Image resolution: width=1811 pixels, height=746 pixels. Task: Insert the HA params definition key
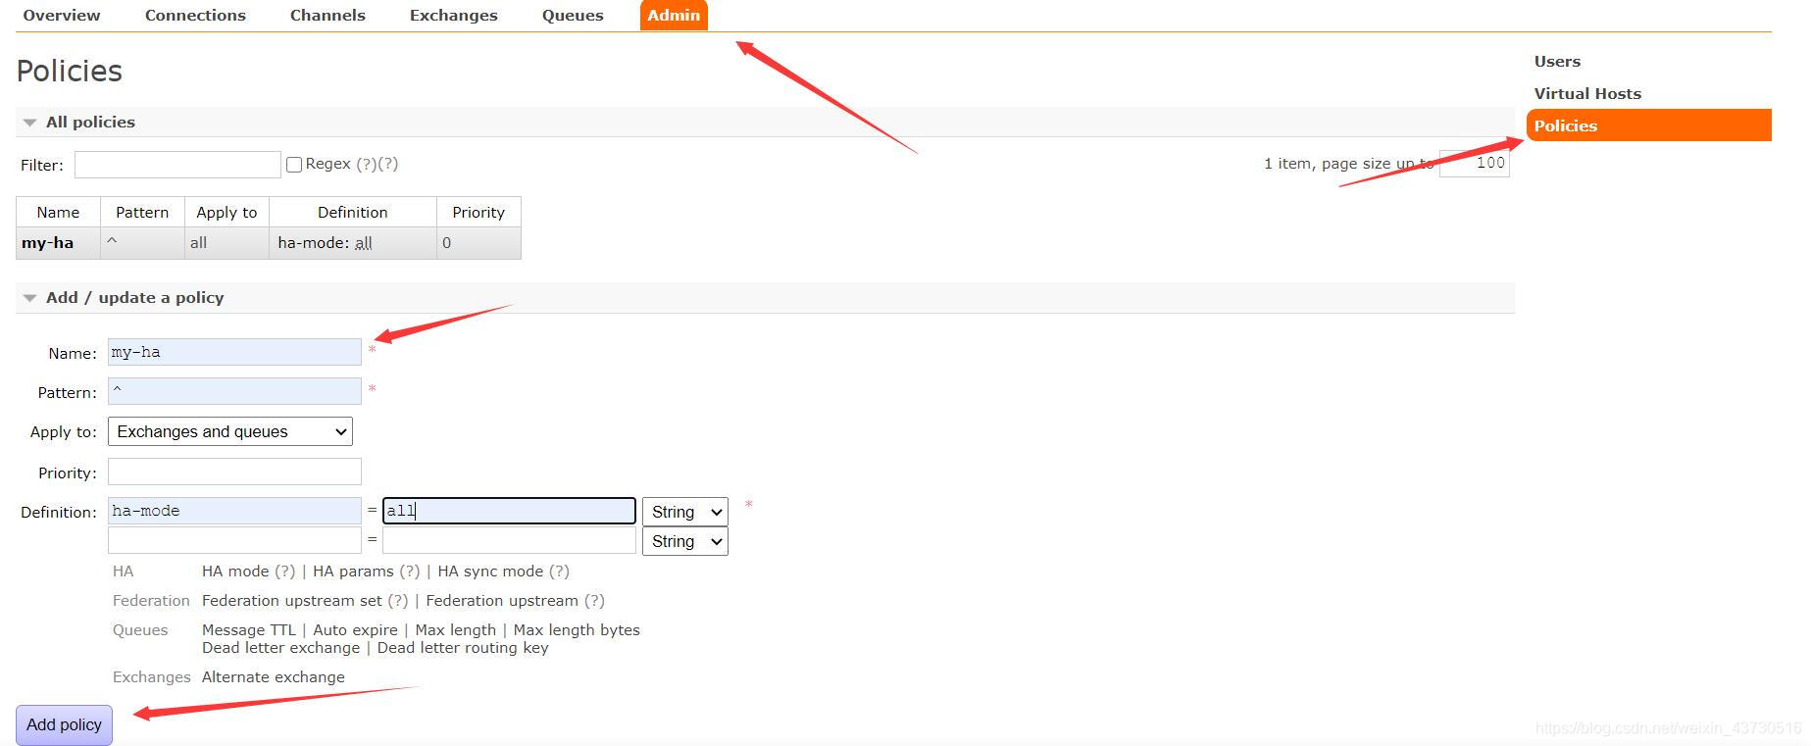(353, 572)
